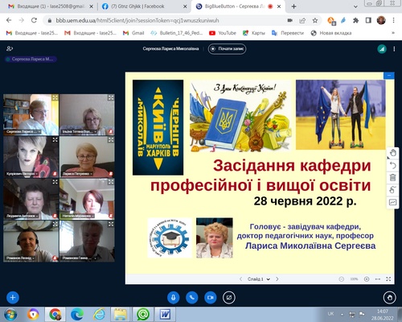Open the Новая вкладка bookmark
The width and height of the screenshot is (402, 322).
pyautogui.click(x=331, y=33)
